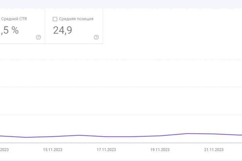This screenshot has height=161, width=242.
Task: Click the help icon in Средний CTR card
Action: [38, 37]
